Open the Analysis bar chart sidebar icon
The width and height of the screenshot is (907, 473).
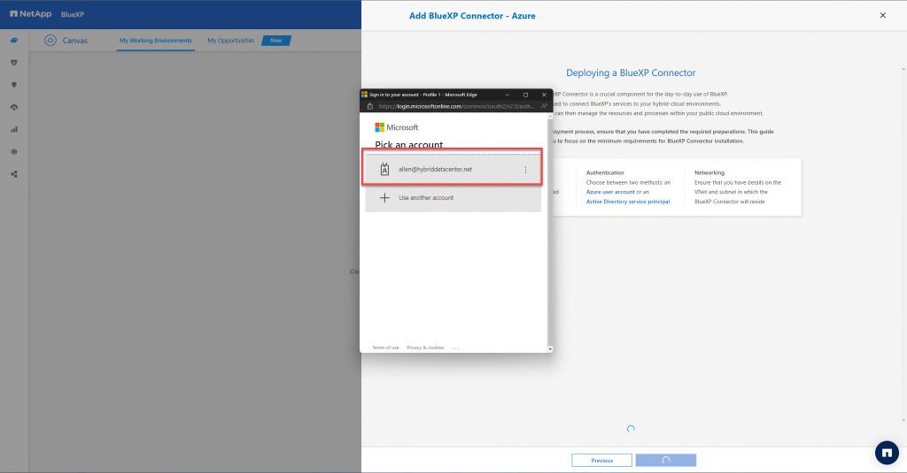14,129
